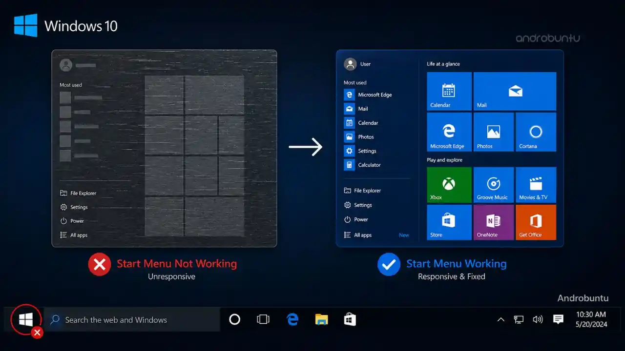Image resolution: width=625 pixels, height=351 pixels.
Task: Select Mail in the Most used list
Action: (x=356, y=109)
